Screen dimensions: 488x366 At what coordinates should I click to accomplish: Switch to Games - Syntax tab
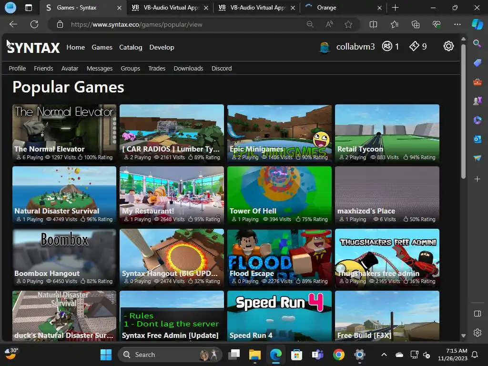[83, 8]
